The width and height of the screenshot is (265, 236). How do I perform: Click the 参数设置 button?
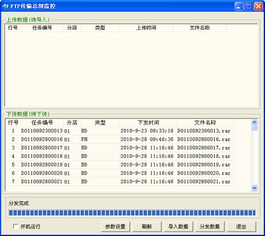coord(116,227)
